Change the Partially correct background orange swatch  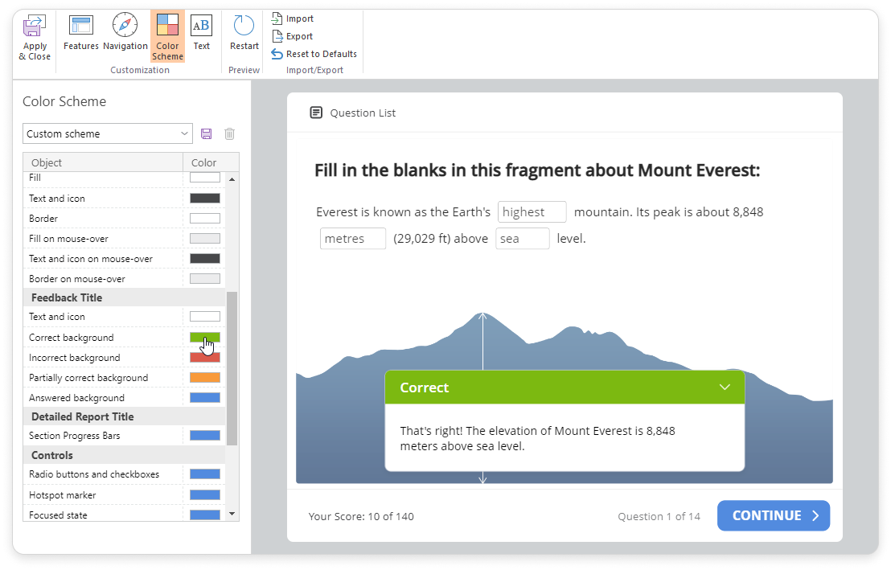[x=204, y=378]
